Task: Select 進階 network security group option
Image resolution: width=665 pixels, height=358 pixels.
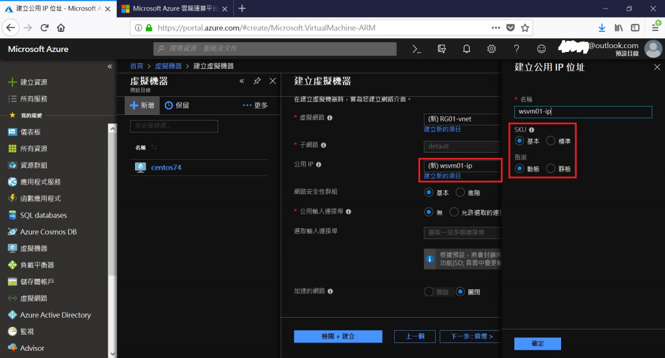Action: 460,192
